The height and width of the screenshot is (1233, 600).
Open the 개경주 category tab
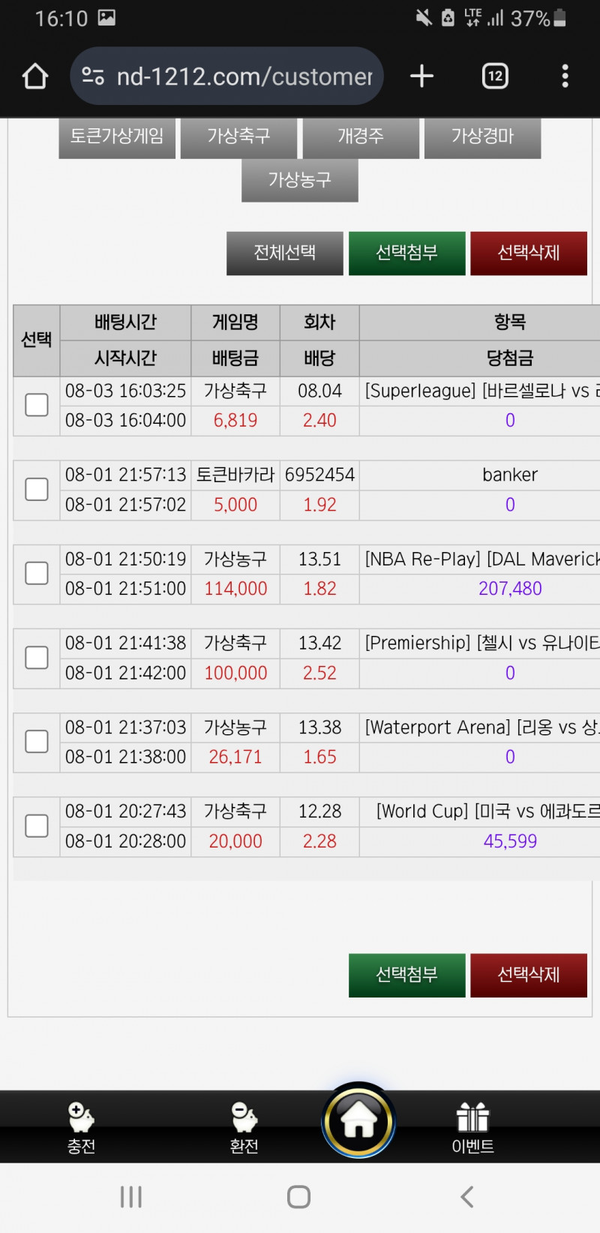(x=361, y=136)
